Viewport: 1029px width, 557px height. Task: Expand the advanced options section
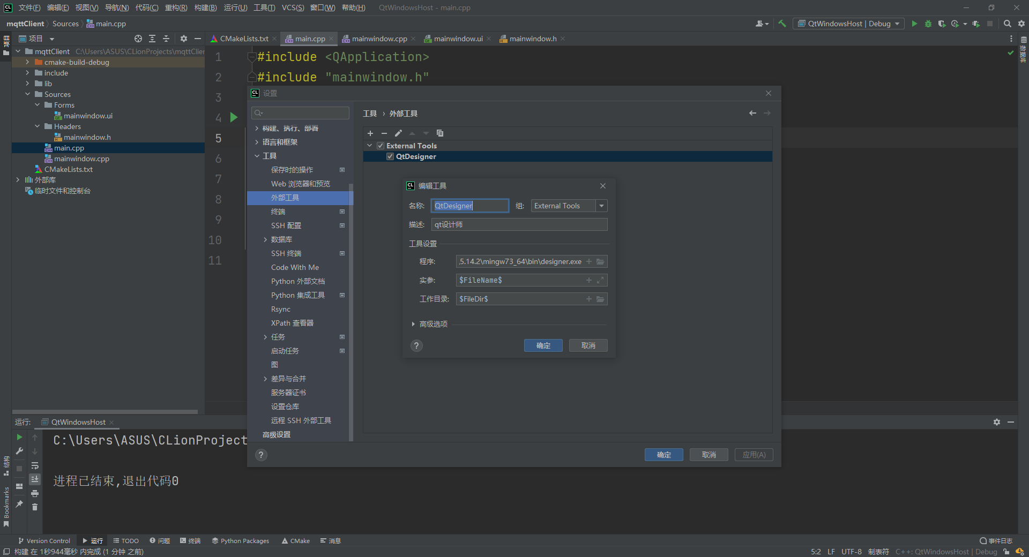pyautogui.click(x=413, y=324)
